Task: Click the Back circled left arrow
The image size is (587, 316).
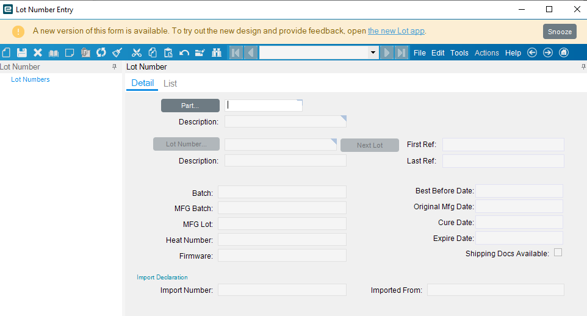Action: (x=532, y=53)
